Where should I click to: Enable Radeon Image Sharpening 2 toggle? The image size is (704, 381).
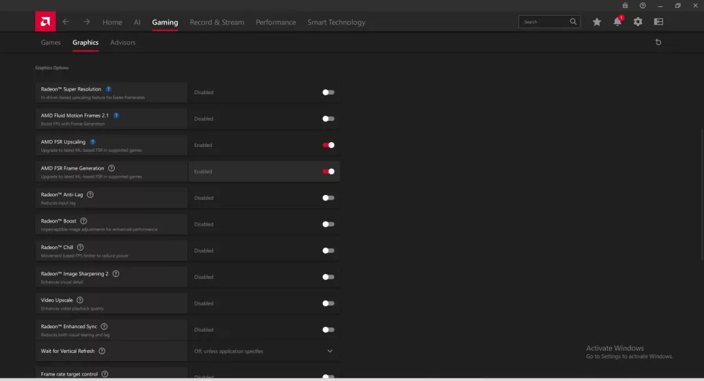coord(328,277)
